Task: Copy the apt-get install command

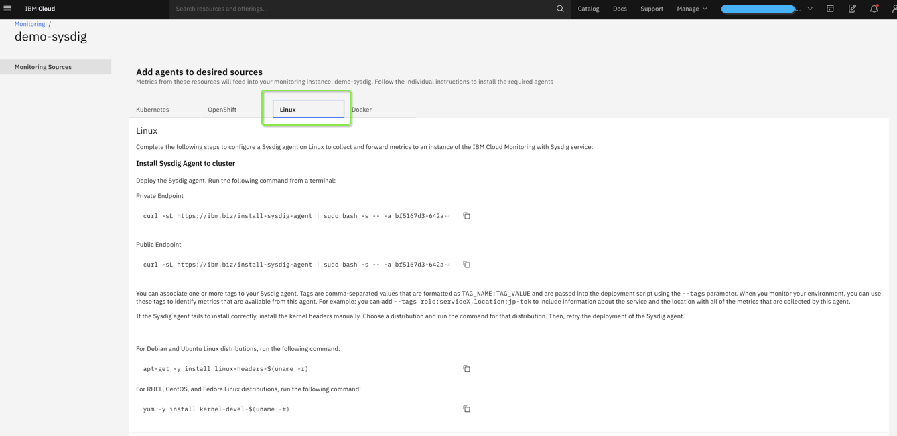Action: coord(467,369)
